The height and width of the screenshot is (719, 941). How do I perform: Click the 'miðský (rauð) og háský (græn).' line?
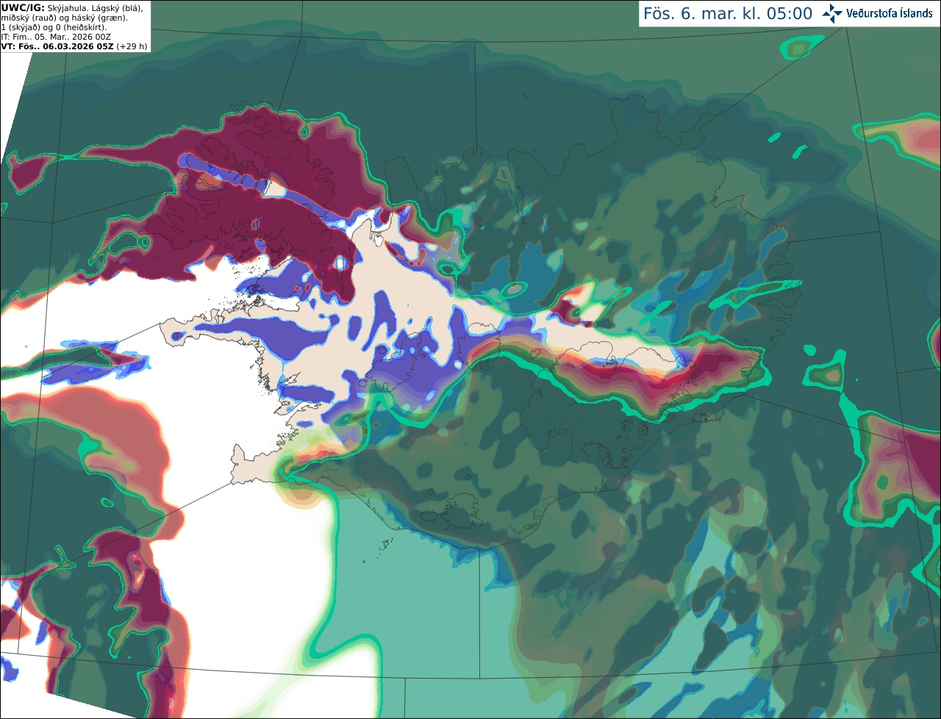[64, 18]
